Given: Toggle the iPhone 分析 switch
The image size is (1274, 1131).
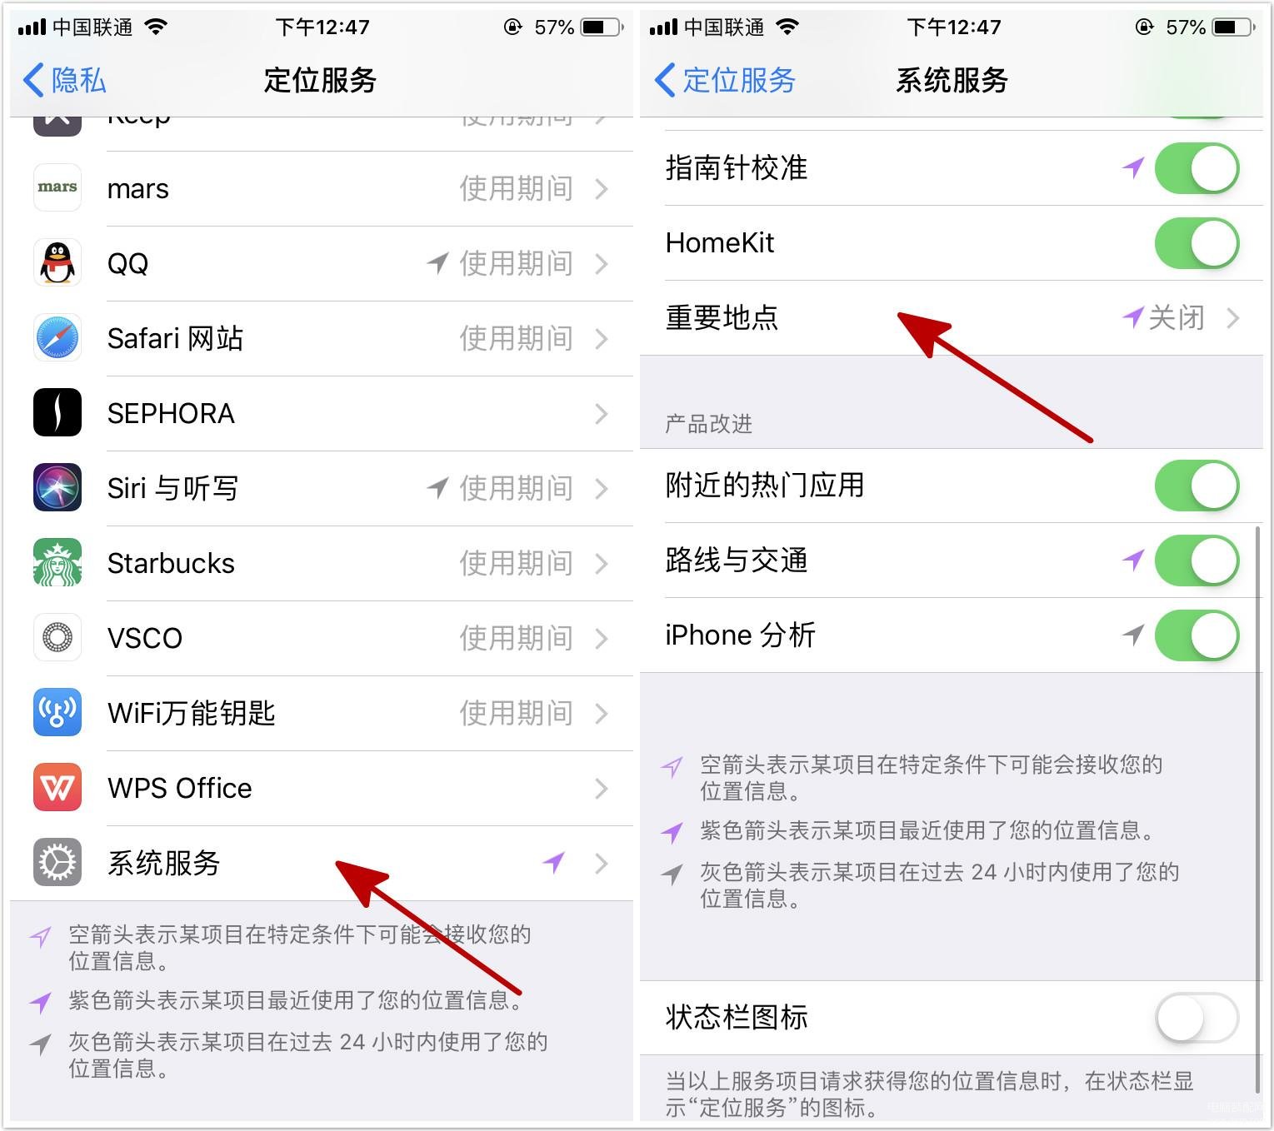Looking at the screenshot, I should pos(1197,635).
